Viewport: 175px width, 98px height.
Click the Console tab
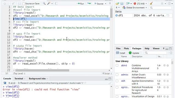pos(7,79)
